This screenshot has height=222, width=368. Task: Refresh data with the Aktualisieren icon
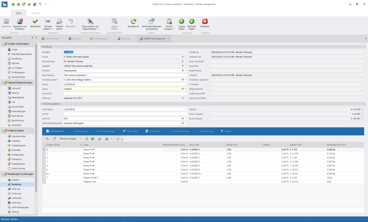133,22
